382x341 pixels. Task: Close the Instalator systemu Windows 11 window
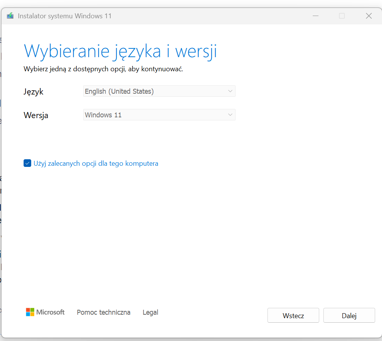point(369,16)
